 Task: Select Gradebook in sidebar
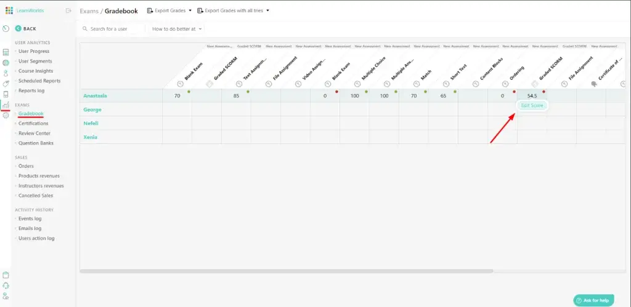(31, 114)
